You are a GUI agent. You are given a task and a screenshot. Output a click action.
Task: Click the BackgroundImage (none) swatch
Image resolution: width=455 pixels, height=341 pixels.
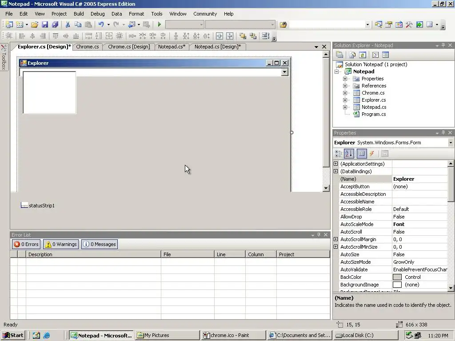tap(397, 285)
